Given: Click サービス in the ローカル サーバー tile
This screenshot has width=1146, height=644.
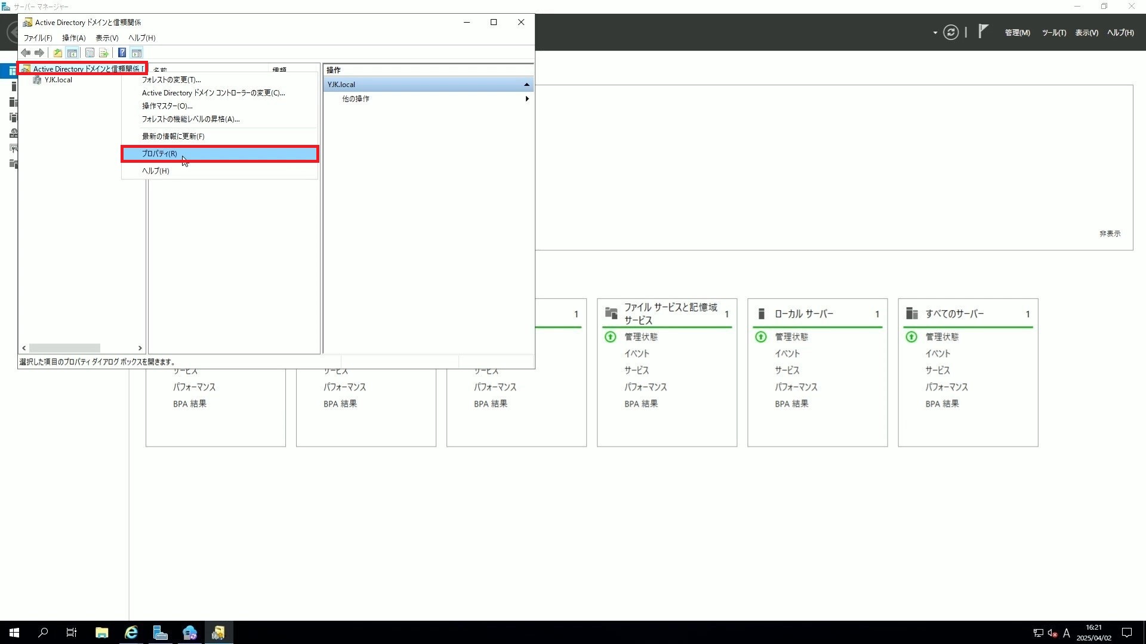Looking at the screenshot, I should [787, 370].
